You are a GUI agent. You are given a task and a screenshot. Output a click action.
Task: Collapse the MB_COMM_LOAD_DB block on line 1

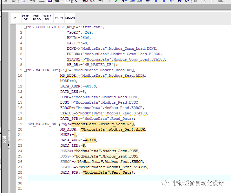[25, 27]
